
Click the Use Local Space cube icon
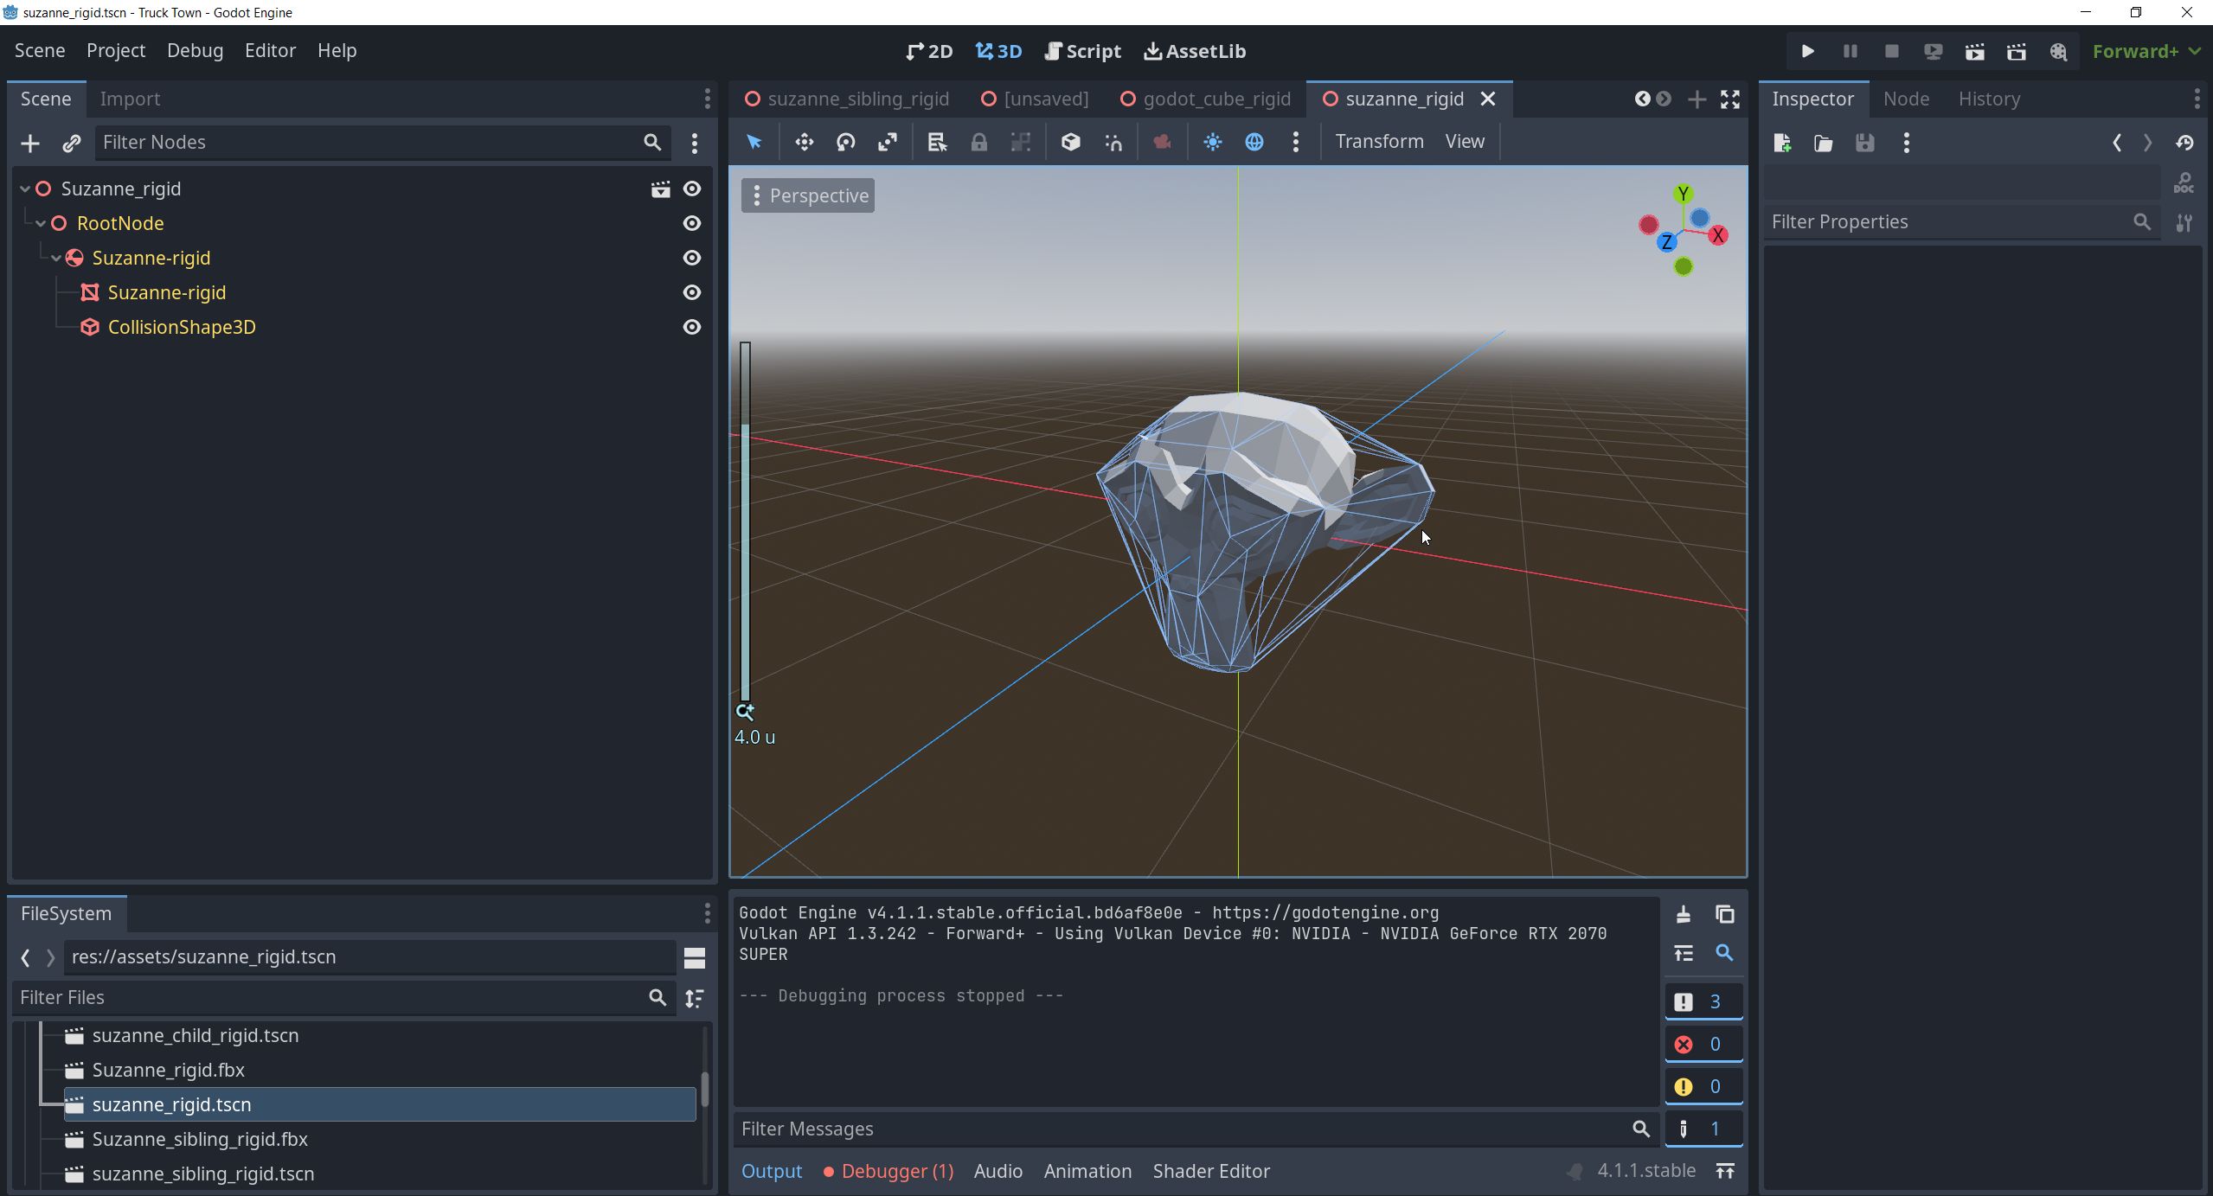[x=1070, y=142]
